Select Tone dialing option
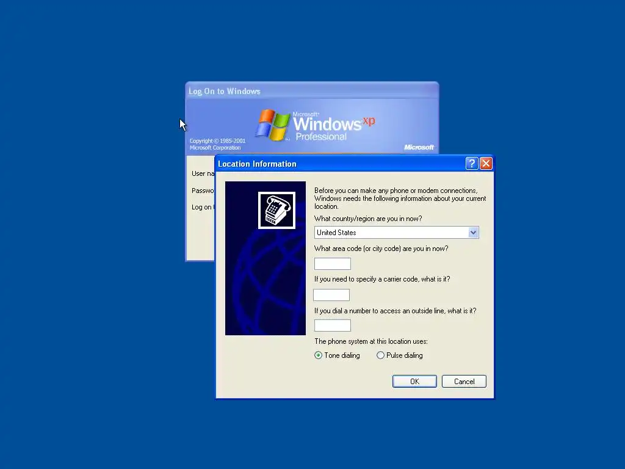Viewport: 625px width, 469px height. (337, 355)
